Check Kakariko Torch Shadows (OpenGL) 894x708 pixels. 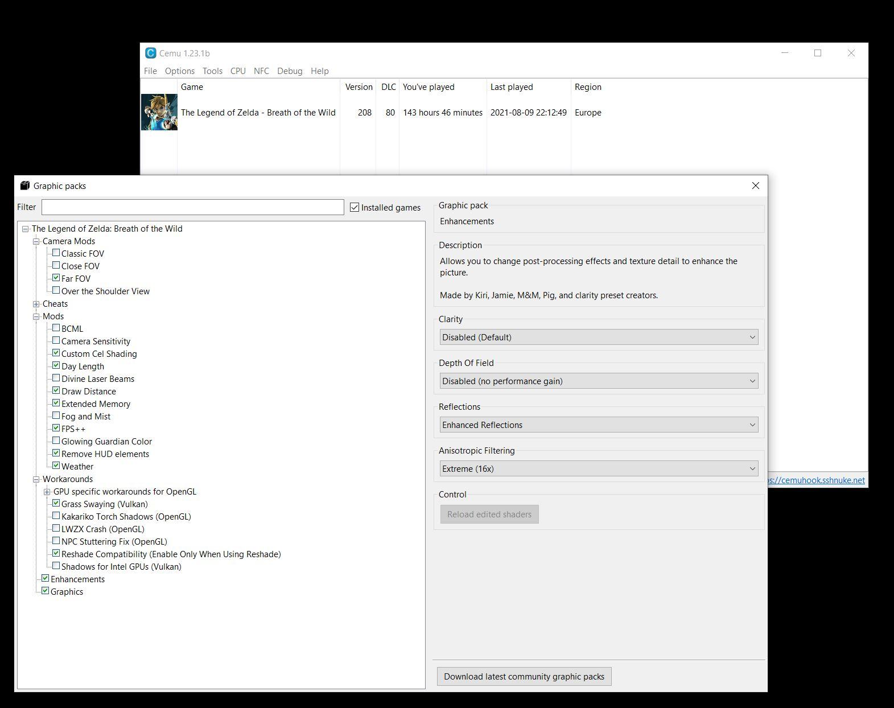(56, 516)
